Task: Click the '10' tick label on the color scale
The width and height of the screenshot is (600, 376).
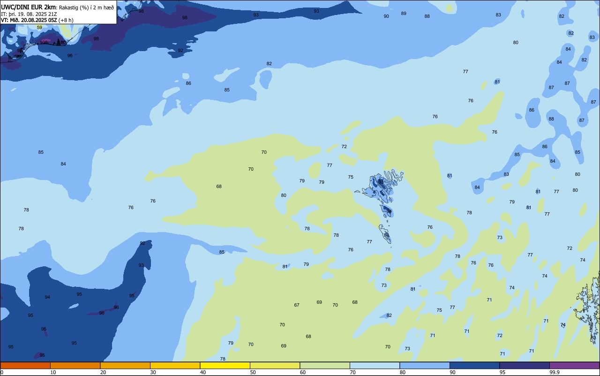Action: [x=53, y=372]
